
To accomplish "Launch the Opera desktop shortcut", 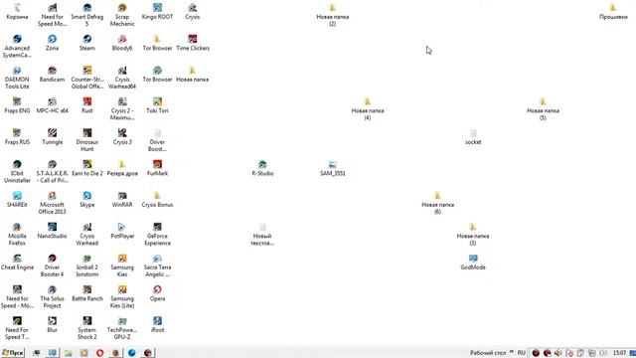I will 157,293.
